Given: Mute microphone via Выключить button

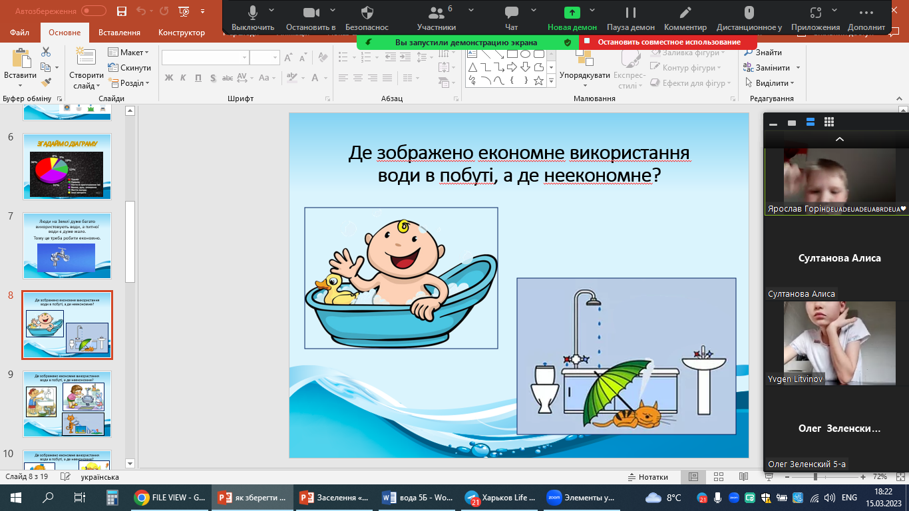Looking at the screenshot, I should pyautogui.click(x=253, y=18).
